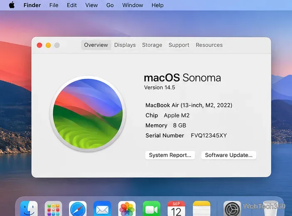Open the Edit menu

[72, 5]
